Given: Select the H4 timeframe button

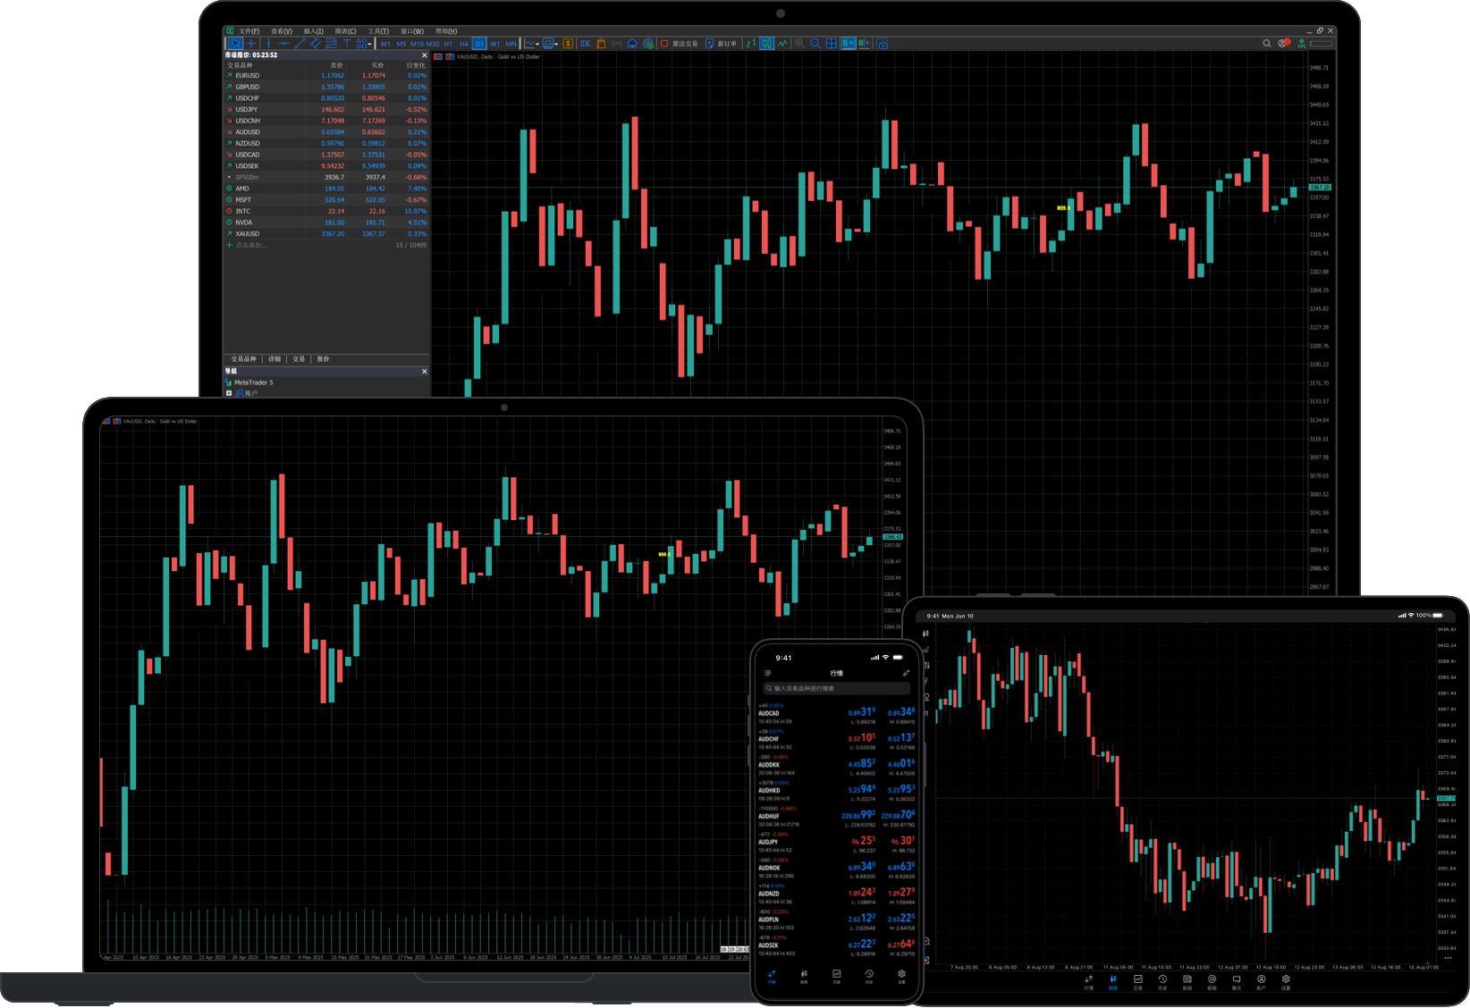Looking at the screenshot, I should click(x=463, y=43).
